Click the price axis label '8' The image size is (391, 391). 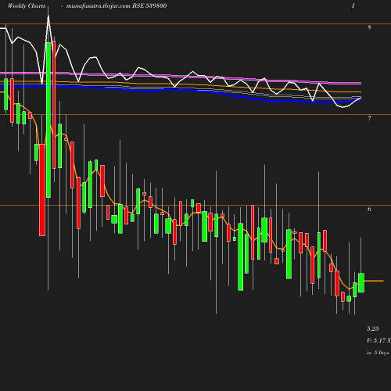(x=369, y=27)
